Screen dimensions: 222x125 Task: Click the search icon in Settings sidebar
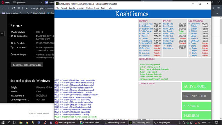tap(2, 34)
